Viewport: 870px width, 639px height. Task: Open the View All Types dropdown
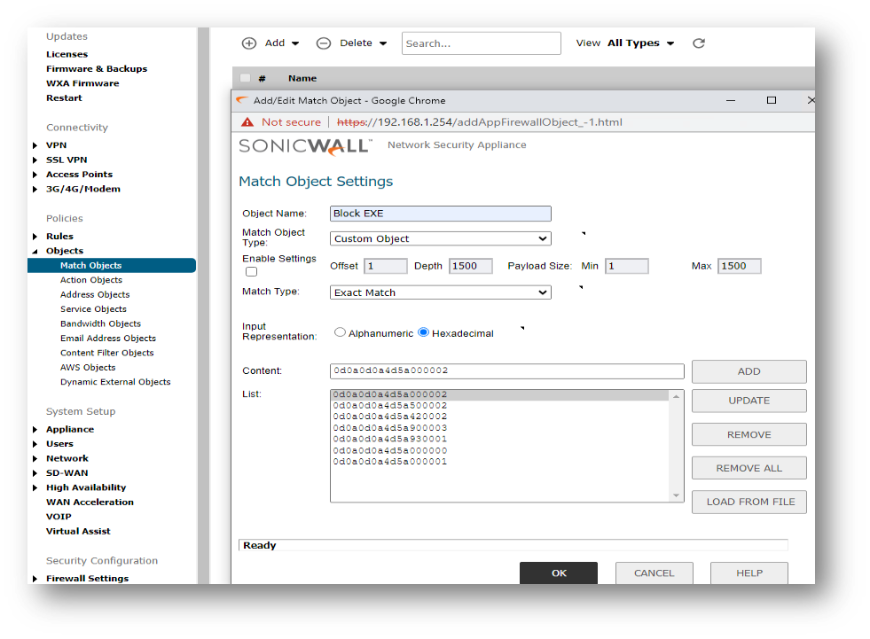(640, 43)
